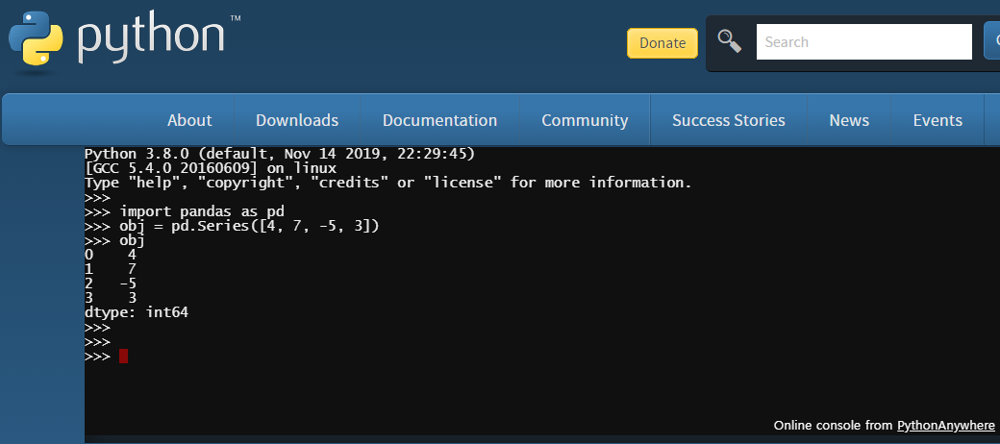Follow the PythonAnywhere link
Viewport: 1000px width, 444px height.
tap(946, 425)
